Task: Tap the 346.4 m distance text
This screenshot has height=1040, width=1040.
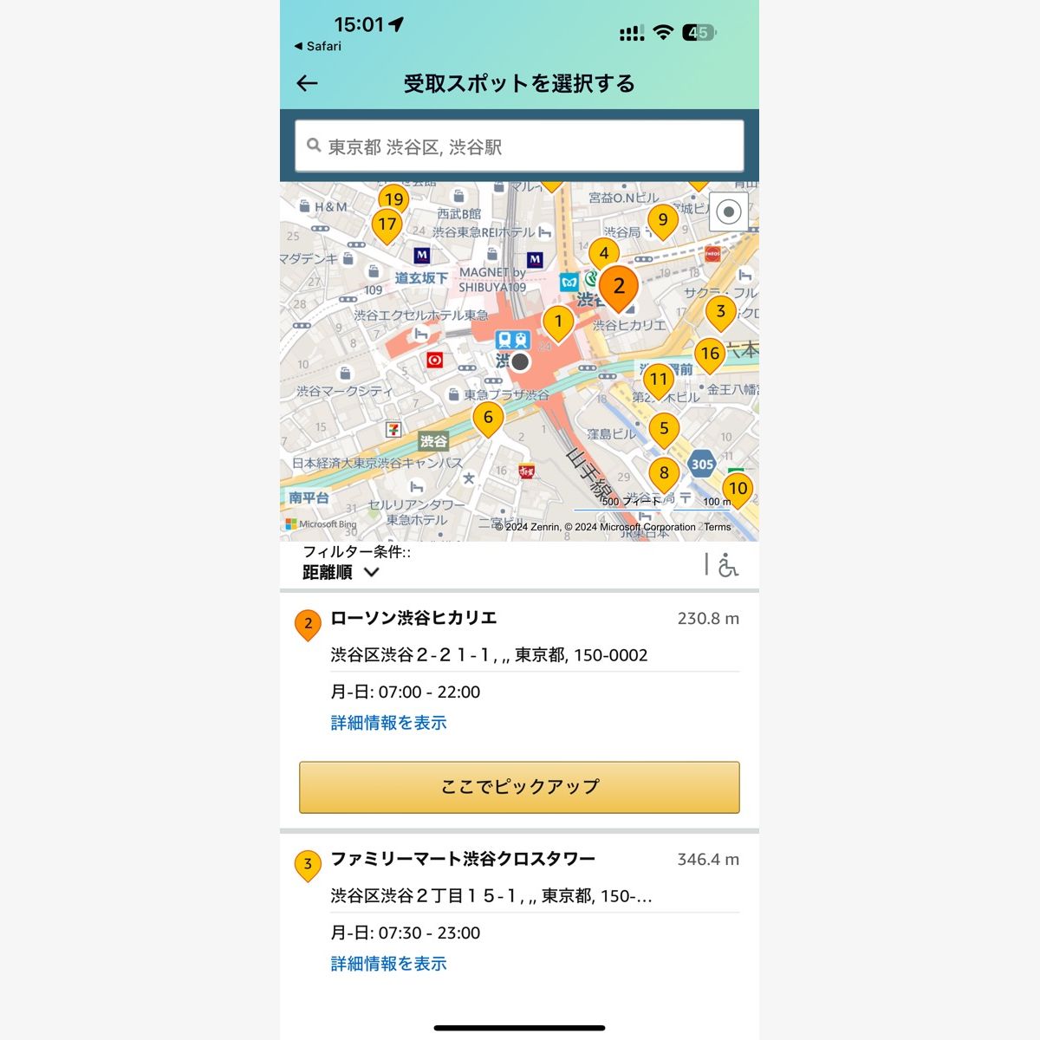Action: 708,860
